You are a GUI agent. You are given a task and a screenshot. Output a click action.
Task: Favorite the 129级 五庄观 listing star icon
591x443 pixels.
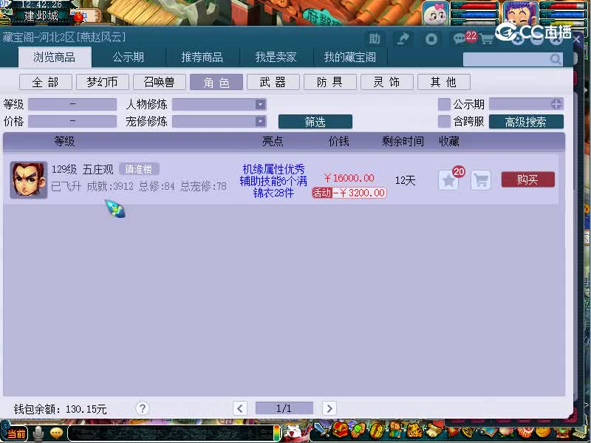point(448,180)
